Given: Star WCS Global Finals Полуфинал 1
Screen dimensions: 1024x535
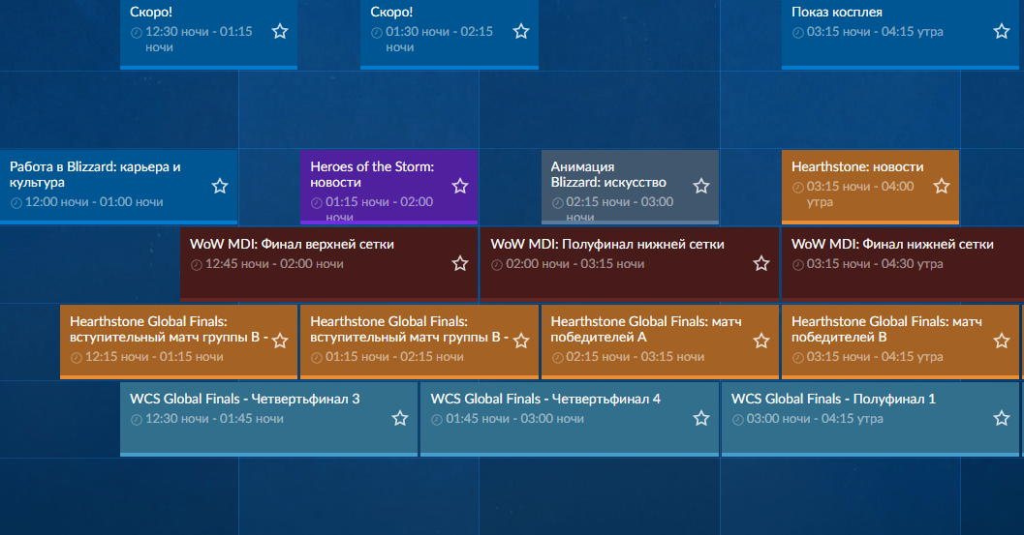Looking at the screenshot, I should (x=1002, y=418).
